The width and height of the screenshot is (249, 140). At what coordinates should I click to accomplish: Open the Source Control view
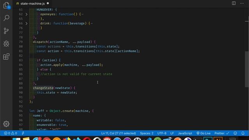6,31
